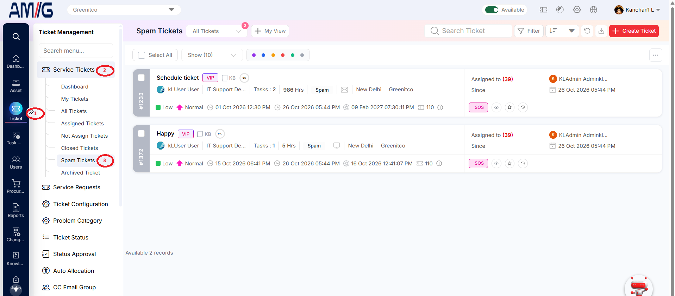Open the Greenitco company dropdown
This screenshot has height=296, width=675.
click(x=124, y=10)
